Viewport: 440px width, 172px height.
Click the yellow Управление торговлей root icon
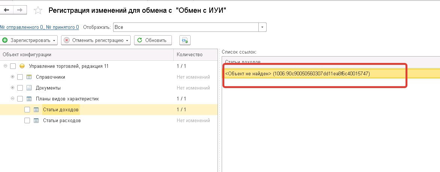22,66
